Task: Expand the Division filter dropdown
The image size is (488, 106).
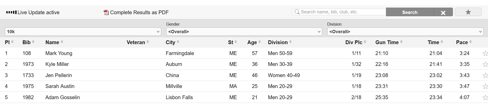Action: [x=405, y=32]
